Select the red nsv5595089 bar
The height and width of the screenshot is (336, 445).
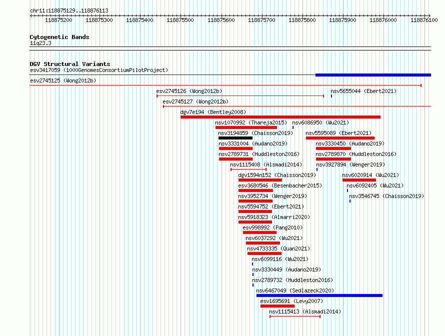[x=340, y=138]
